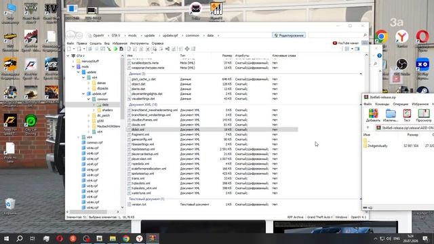The width and height of the screenshot is (434, 244).
Task: Open the Избранное menu in OpenIV
Action: click(x=120, y=43)
